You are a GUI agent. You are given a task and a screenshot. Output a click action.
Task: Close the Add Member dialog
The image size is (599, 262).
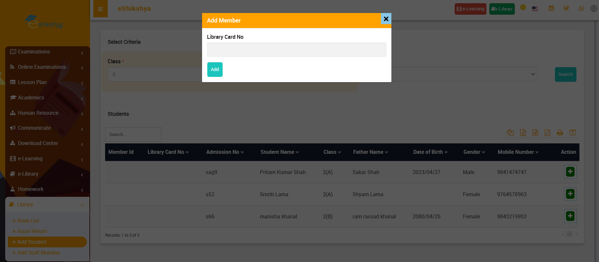(386, 19)
